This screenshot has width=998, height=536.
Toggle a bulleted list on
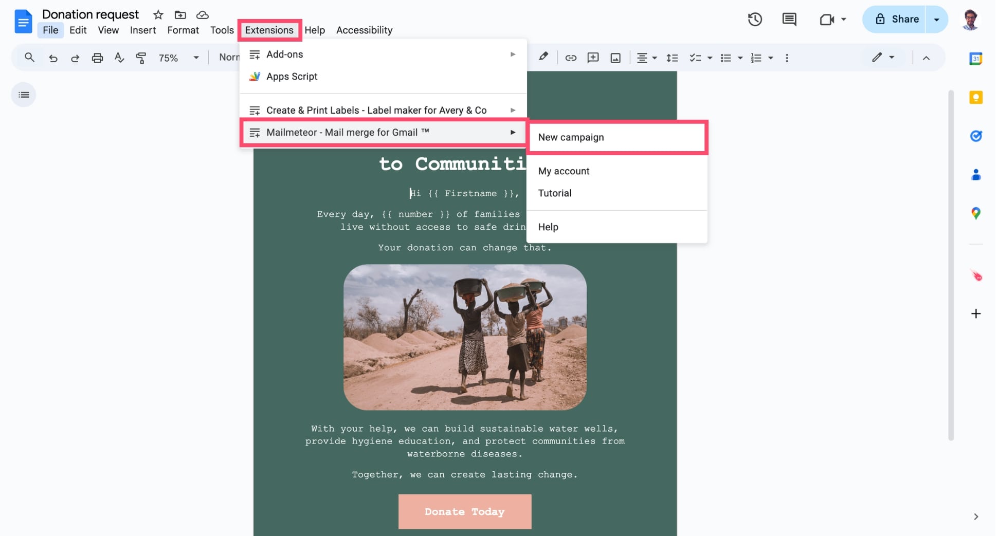click(x=726, y=58)
